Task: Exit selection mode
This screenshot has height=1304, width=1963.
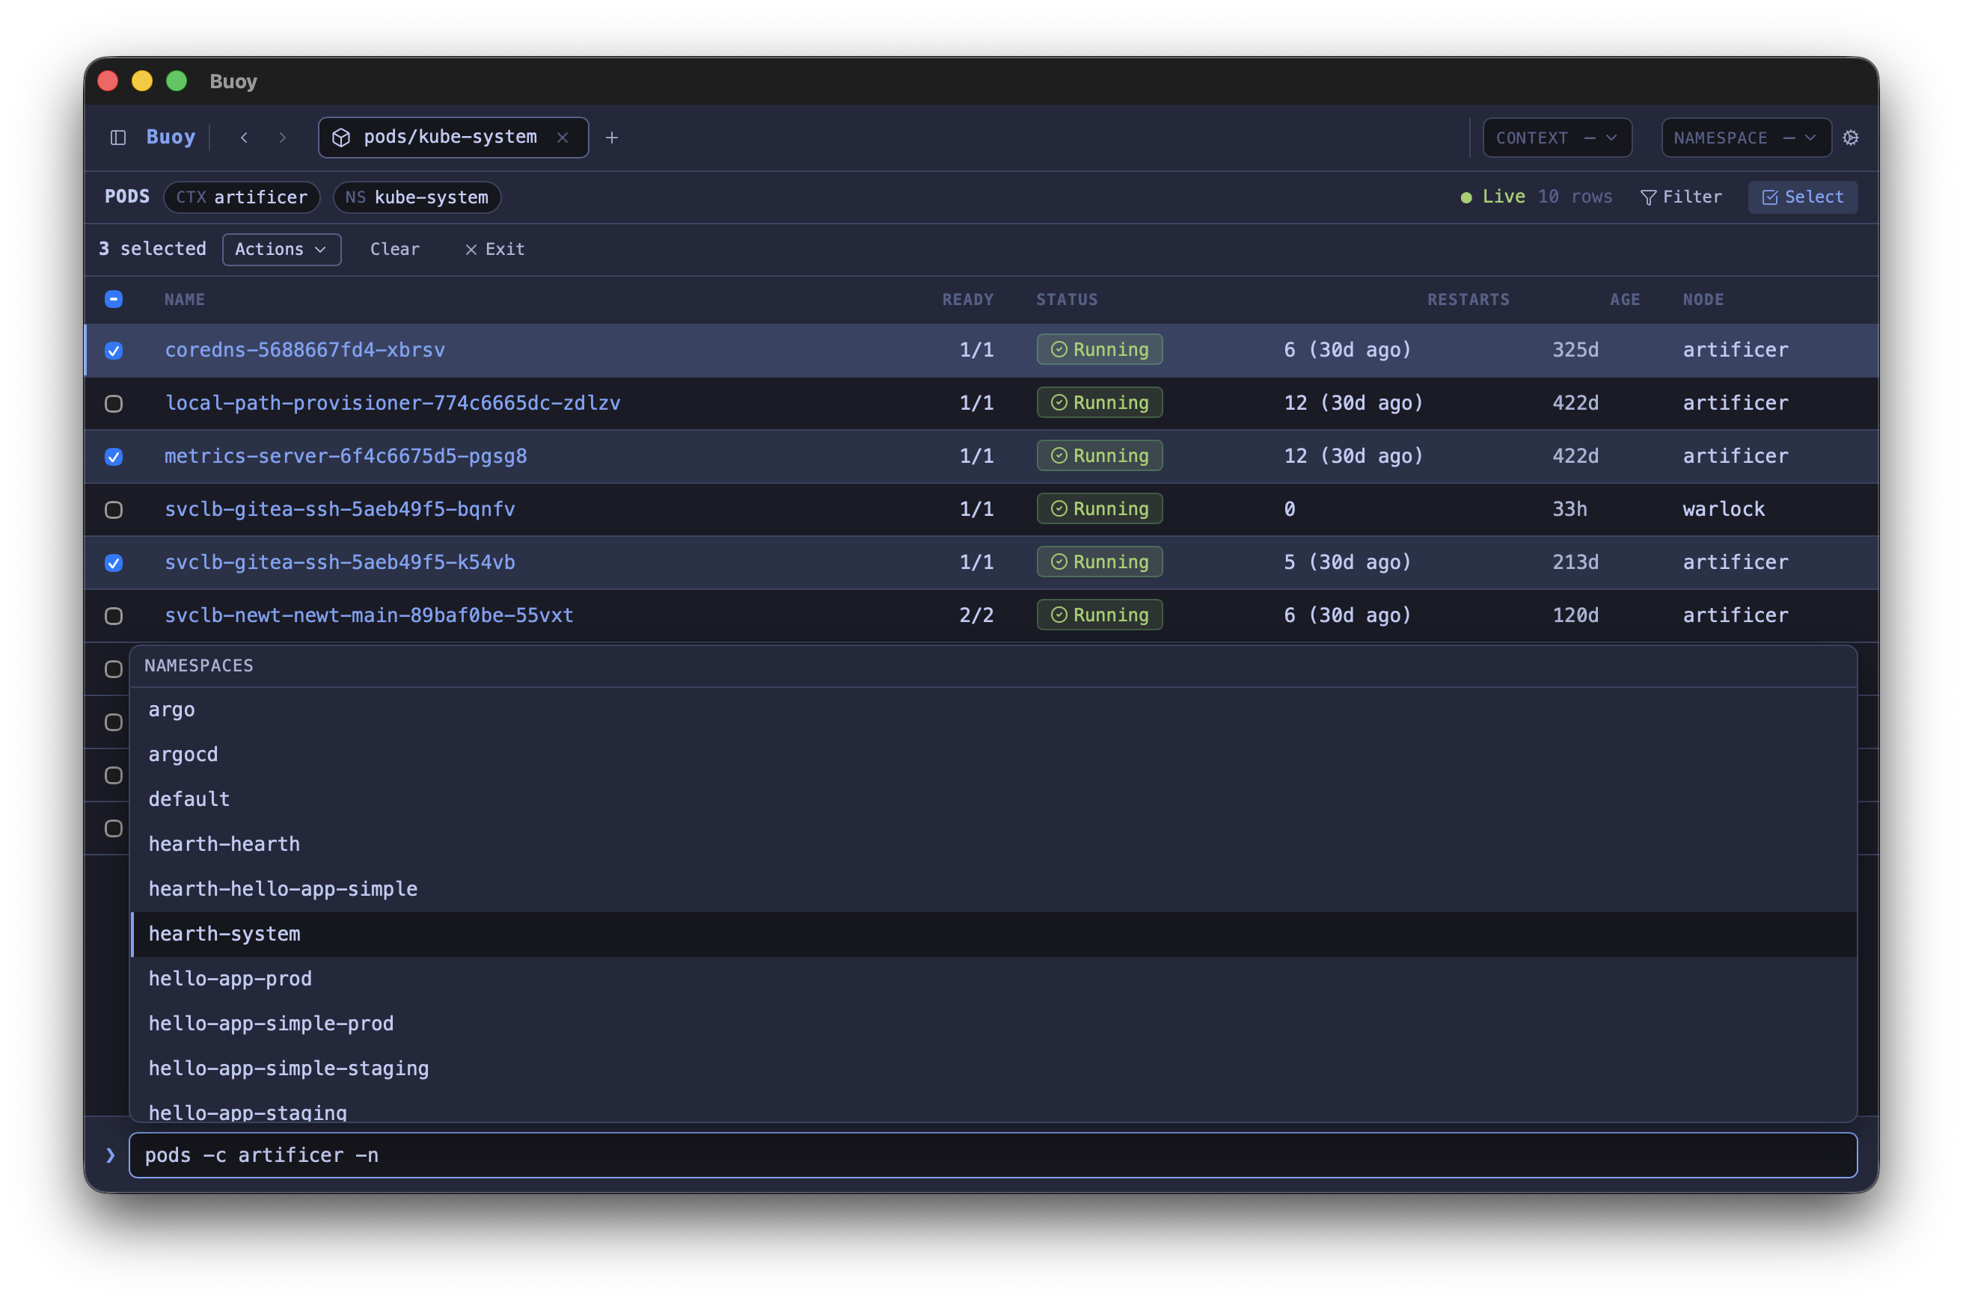Action: point(494,249)
